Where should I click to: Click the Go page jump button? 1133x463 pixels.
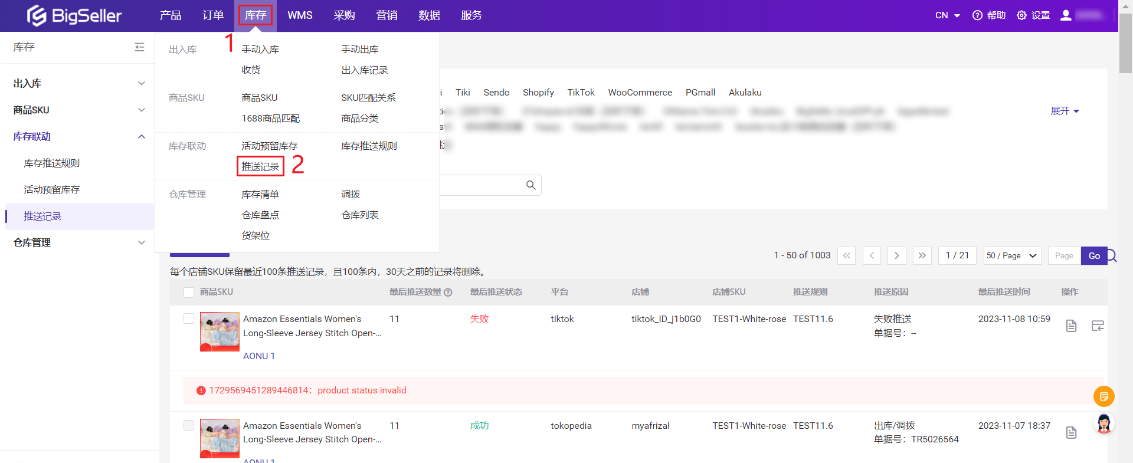click(x=1094, y=255)
